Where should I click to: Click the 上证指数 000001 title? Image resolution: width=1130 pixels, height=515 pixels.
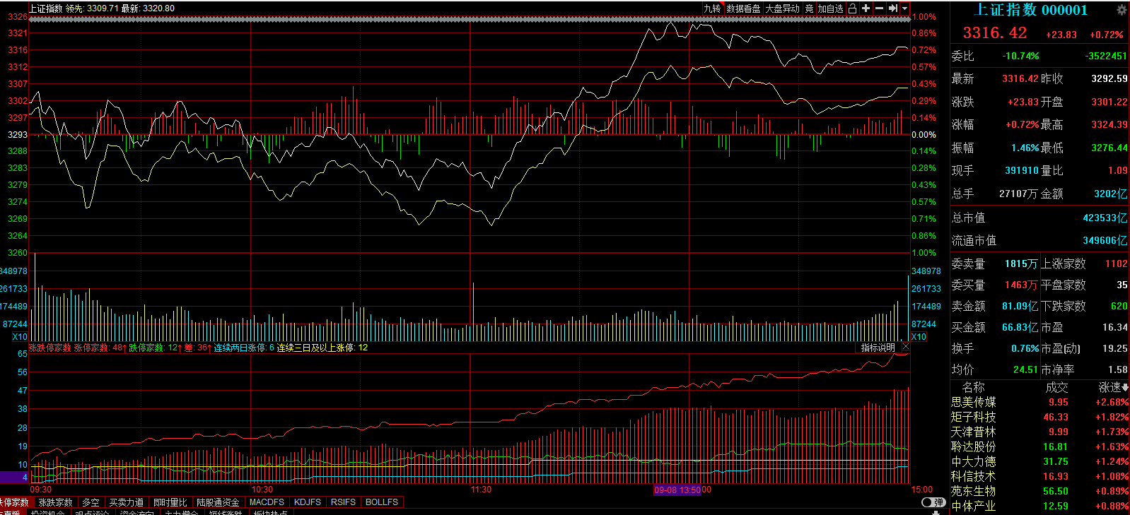point(1030,10)
